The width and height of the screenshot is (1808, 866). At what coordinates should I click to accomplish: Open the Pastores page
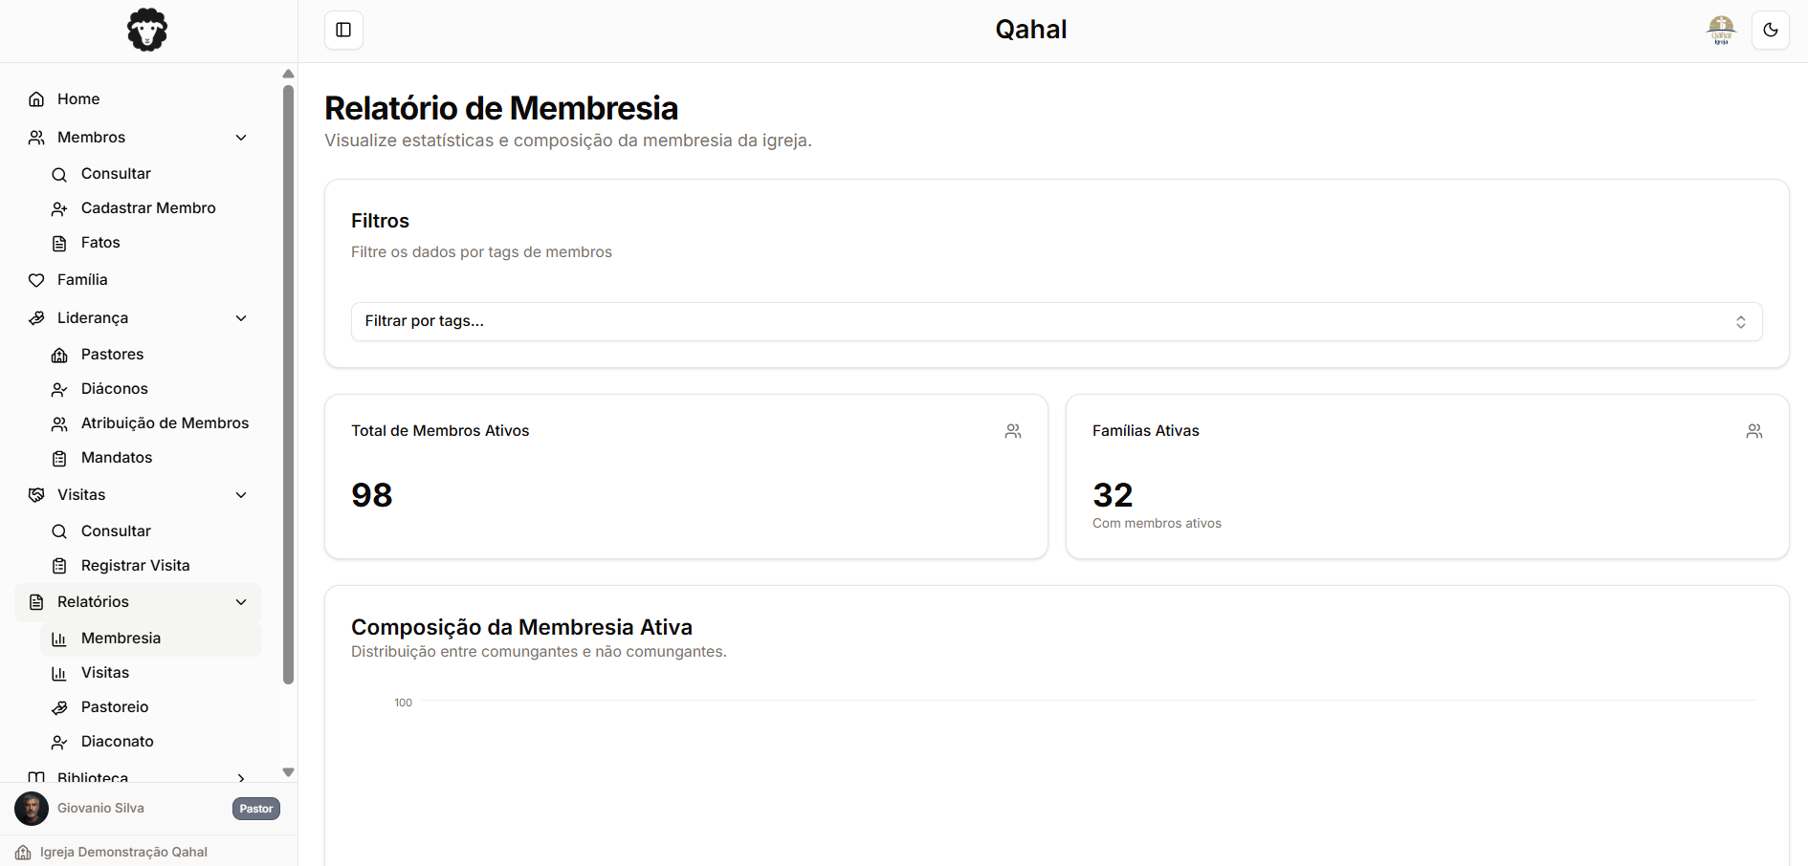click(x=112, y=355)
